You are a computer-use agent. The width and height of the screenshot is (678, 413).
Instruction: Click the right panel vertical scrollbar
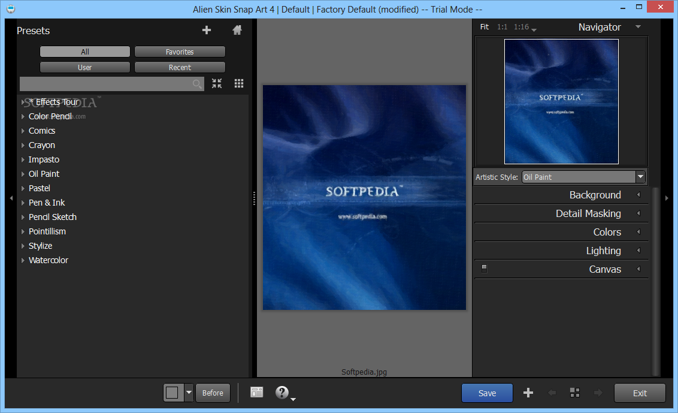click(x=656, y=281)
